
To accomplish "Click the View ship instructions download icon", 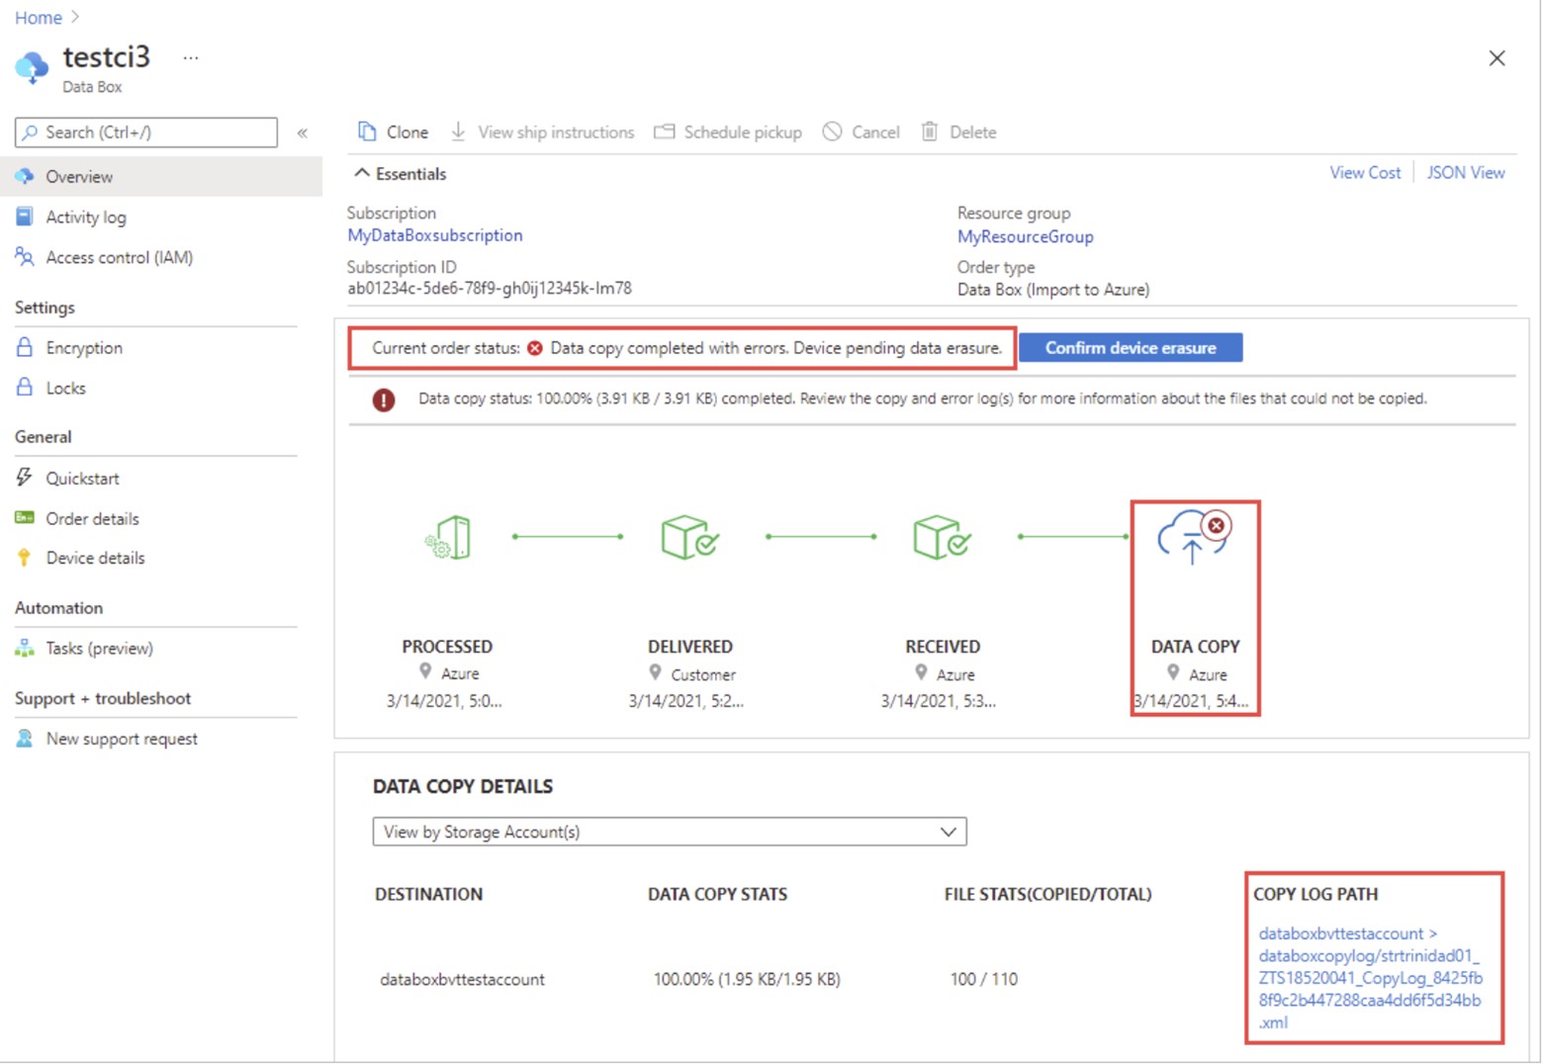I will click(458, 132).
